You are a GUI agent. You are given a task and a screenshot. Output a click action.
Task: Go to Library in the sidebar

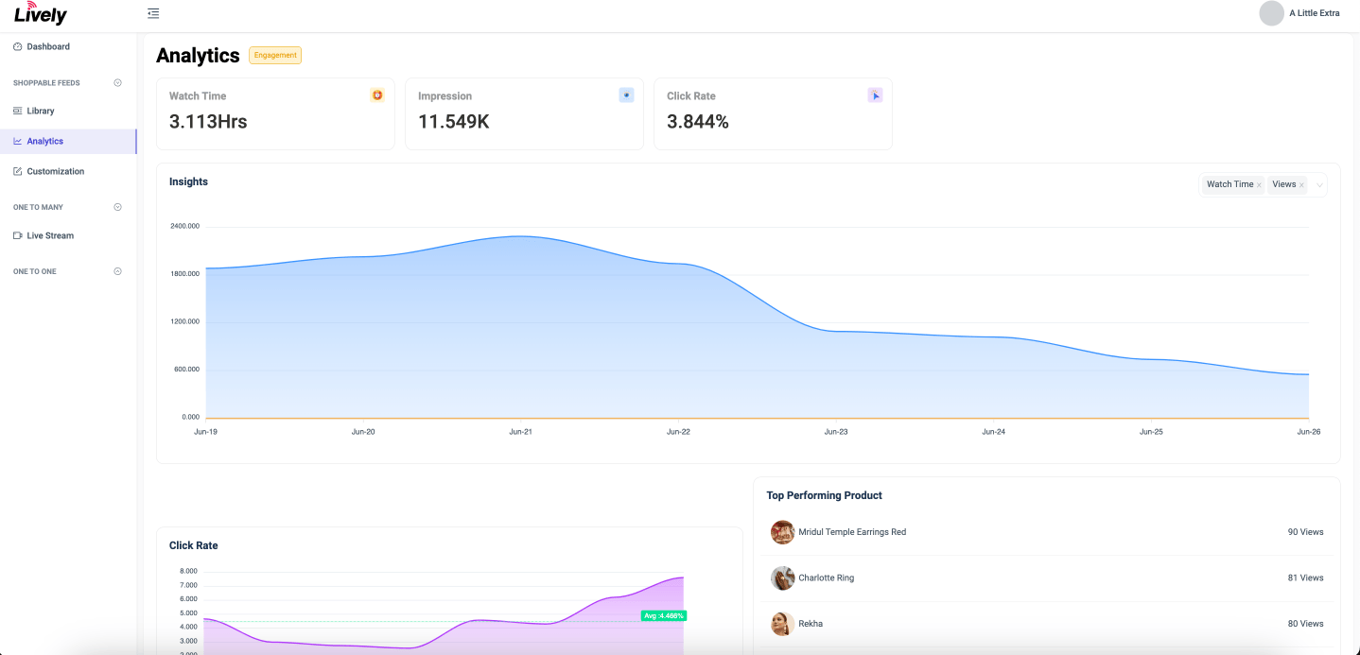pyautogui.click(x=41, y=111)
